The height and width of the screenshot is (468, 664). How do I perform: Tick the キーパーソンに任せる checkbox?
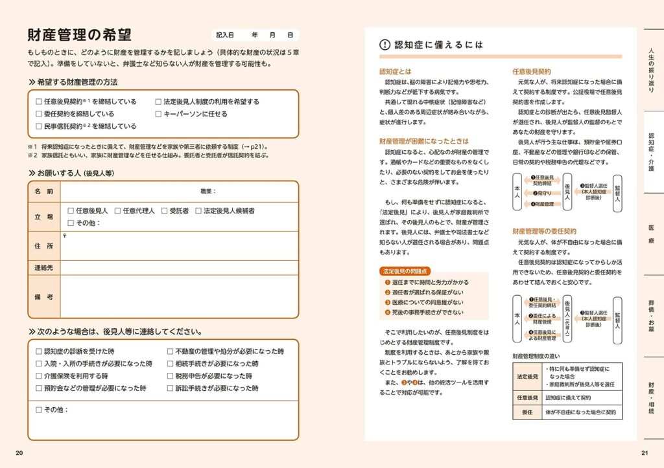158,114
